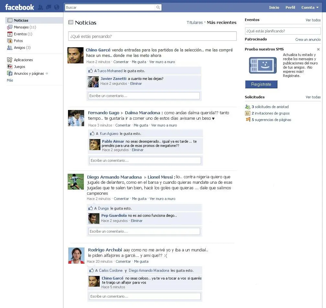Click comment box under Javier Zanetti's comment
This screenshot has height=308, width=326.
144,96
